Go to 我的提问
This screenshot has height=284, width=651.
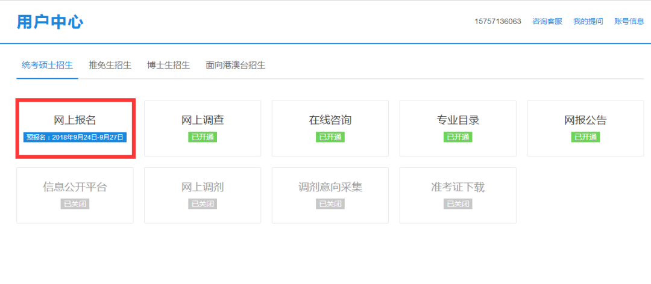(x=588, y=22)
